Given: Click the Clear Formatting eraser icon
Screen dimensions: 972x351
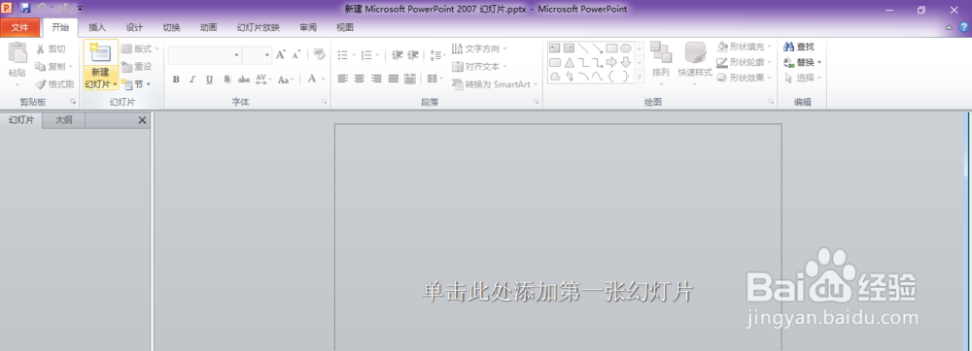Looking at the screenshot, I should pos(320,55).
